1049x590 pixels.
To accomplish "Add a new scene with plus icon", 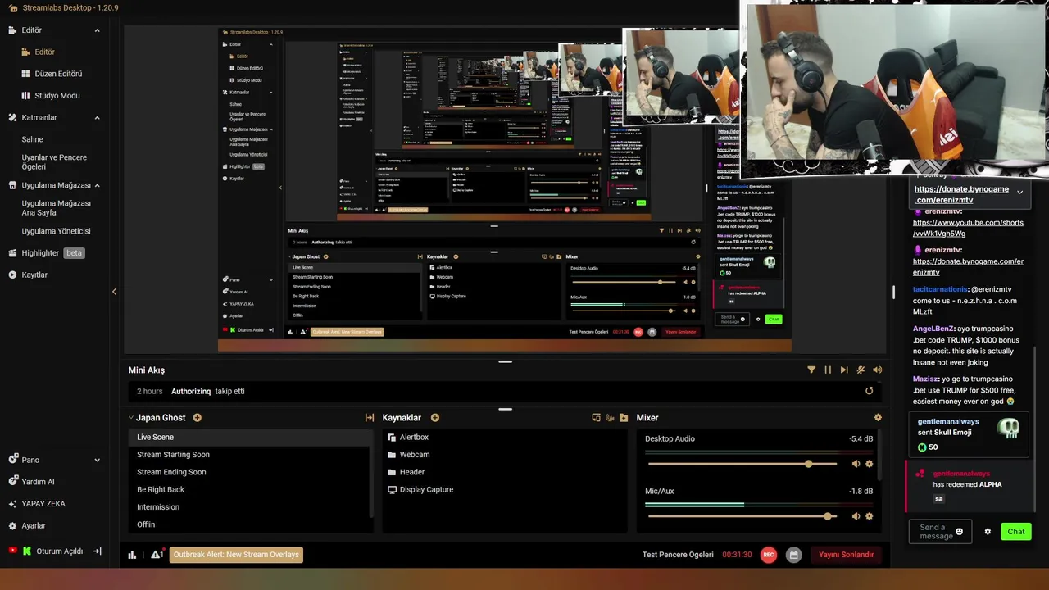I will click(197, 418).
